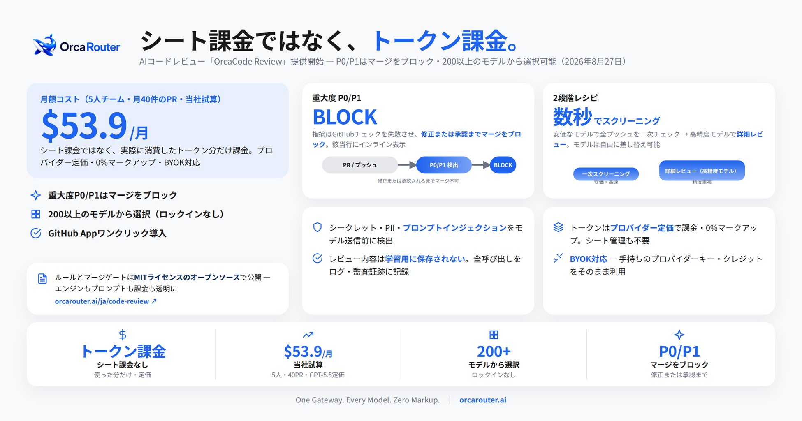The width and height of the screenshot is (802, 421).
Task: Click the OrcaRouter whale logo
Action: pyautogui.click(x=45, y=45)
